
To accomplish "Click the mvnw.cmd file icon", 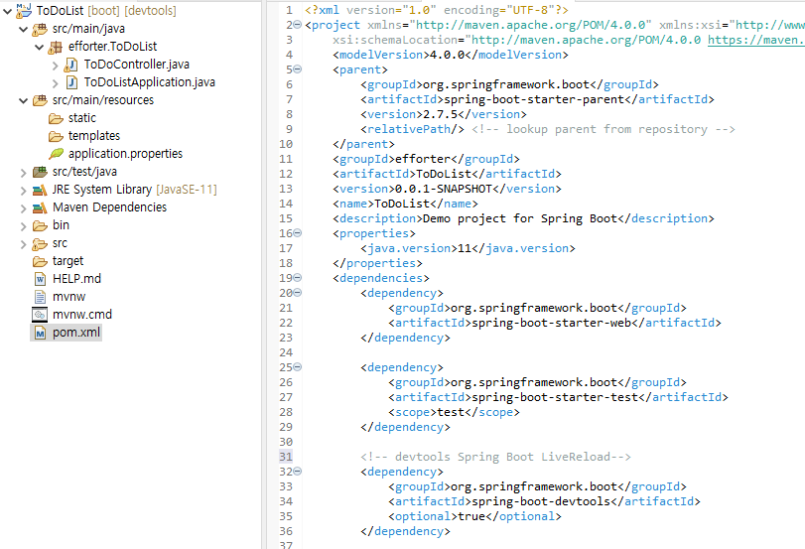I will pos(40,315).
